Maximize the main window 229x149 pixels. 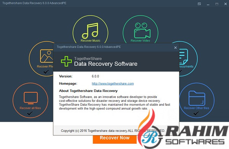(217, 4)
